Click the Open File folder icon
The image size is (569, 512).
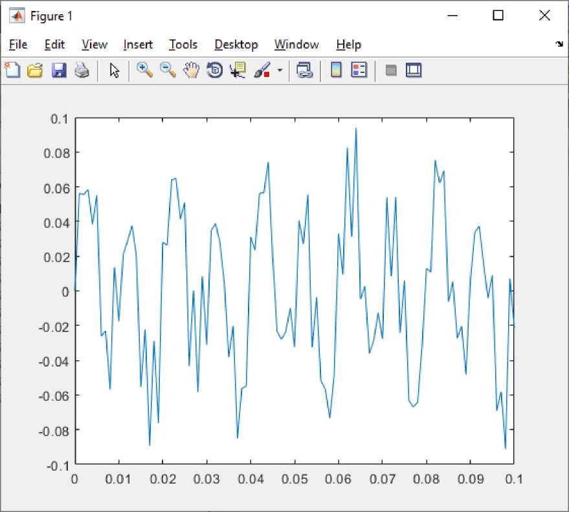35,70
